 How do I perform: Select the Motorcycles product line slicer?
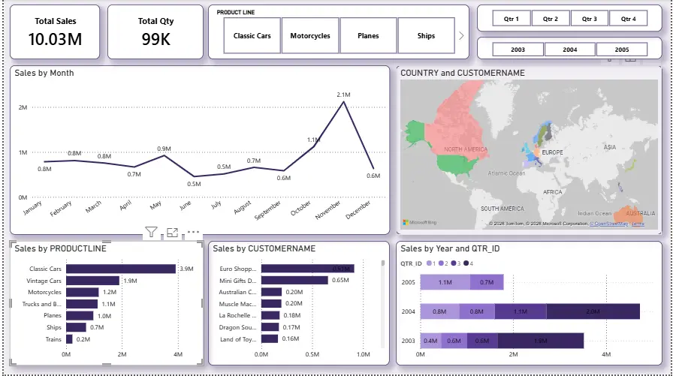click(x=310, y=35)
